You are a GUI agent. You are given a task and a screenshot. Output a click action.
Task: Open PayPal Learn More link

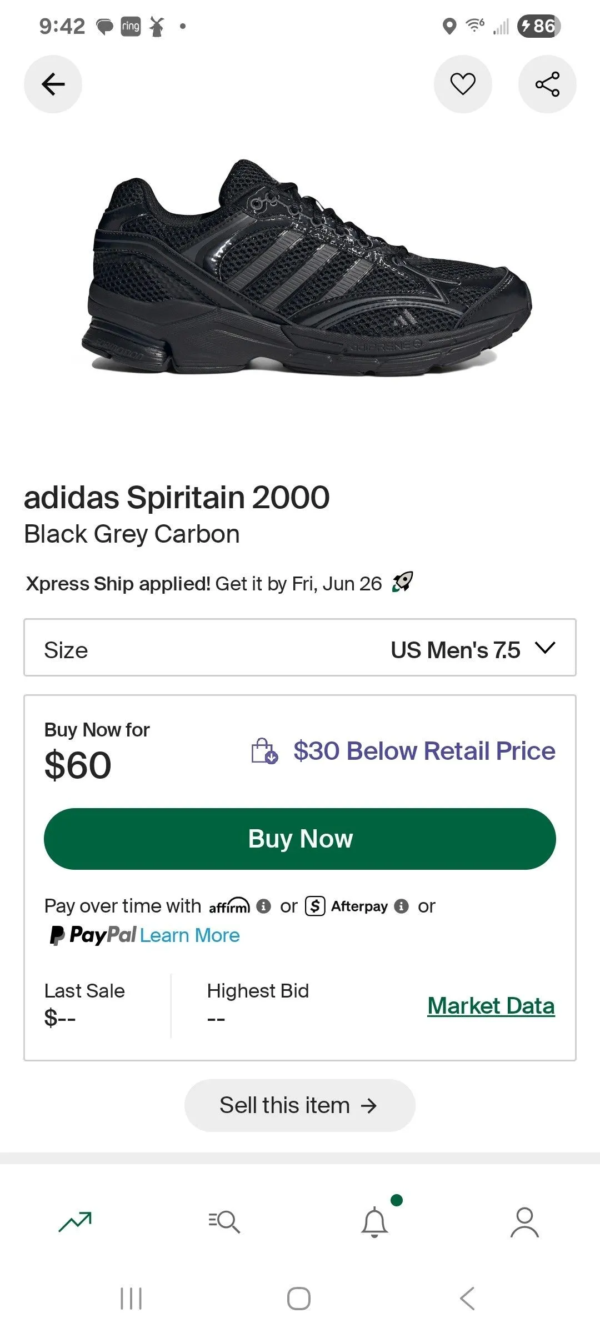189,935
